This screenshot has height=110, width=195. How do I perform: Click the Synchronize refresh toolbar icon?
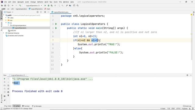(x=9, y=5)
